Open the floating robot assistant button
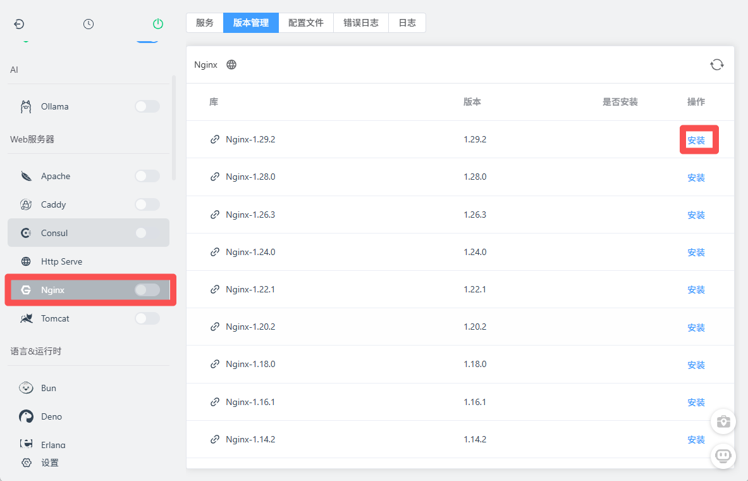 pos(723,456)
